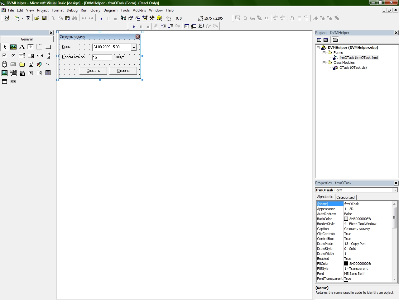Click the Отмена button on form
Image resolution: width=399 pixels, height=300 pixels.
click(123, 71)
